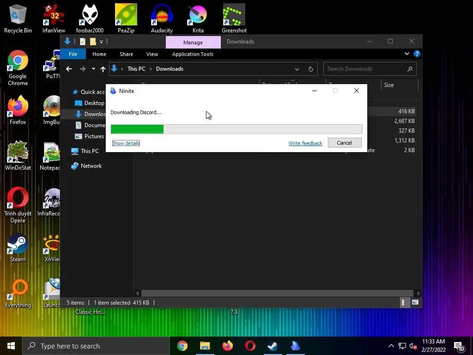Click the network tray icon
This screenshot has height=355, width=473.
[x=402, y=346]
